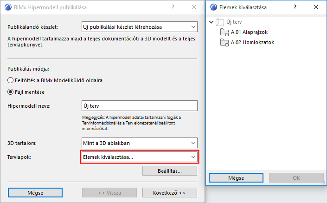327x203 pixels.
Task: Click help '?' in BIMx Hipermodell dialog
Action: click(173, 7)
